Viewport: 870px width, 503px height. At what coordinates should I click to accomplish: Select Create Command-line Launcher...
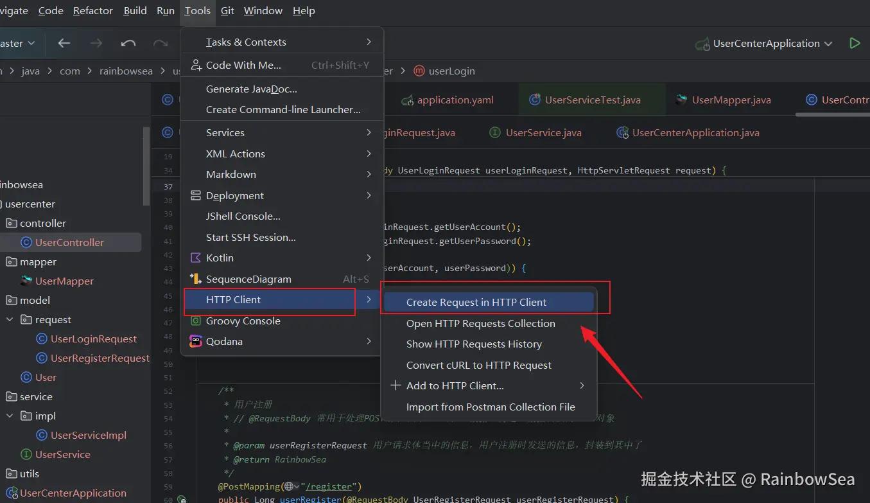pyautogui.click(x=283, y=109)
